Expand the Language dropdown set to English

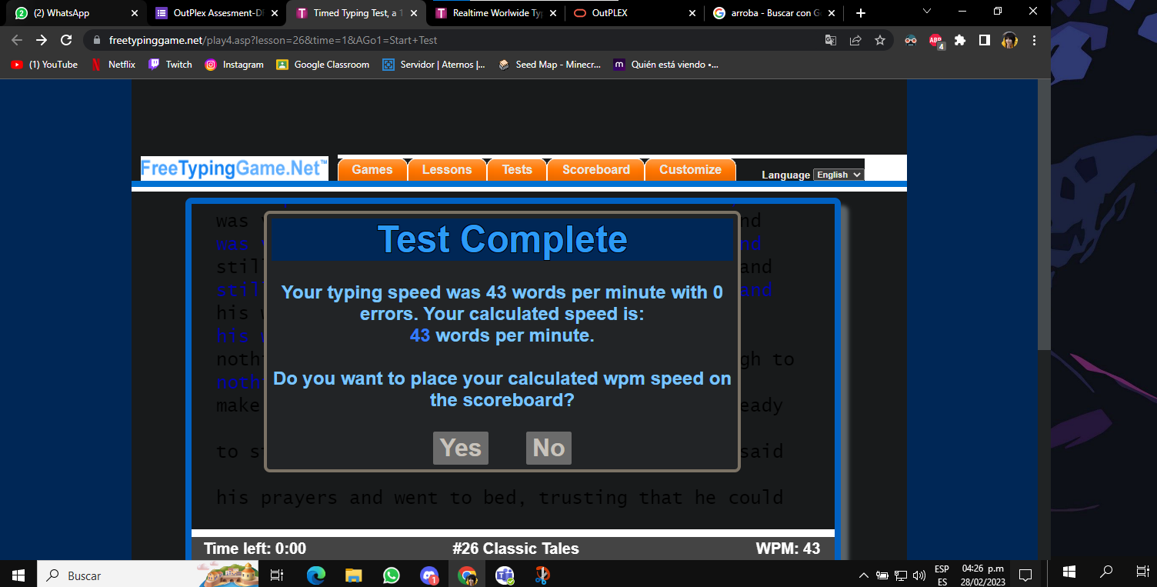[x=839, y=175]
